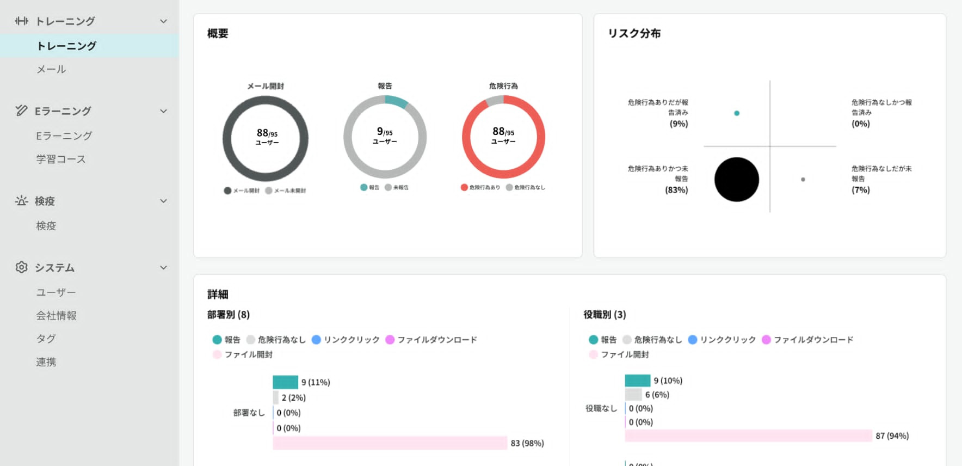Toggle 報告 legend in 部署別 chart
Screen dimensions: 962x466
coord(226,340)
